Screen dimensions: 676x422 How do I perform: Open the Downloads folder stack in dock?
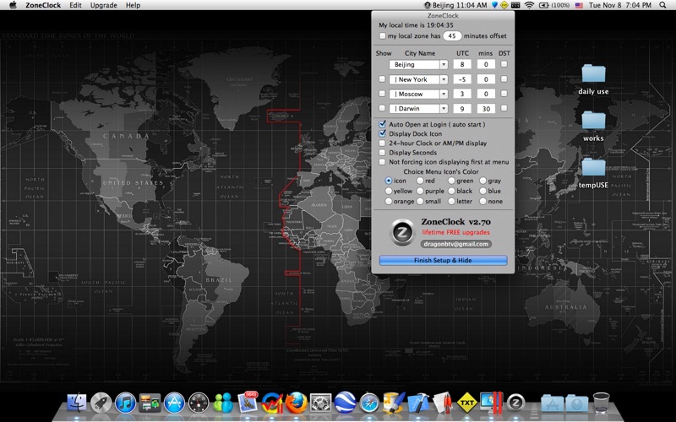[576, 403]
